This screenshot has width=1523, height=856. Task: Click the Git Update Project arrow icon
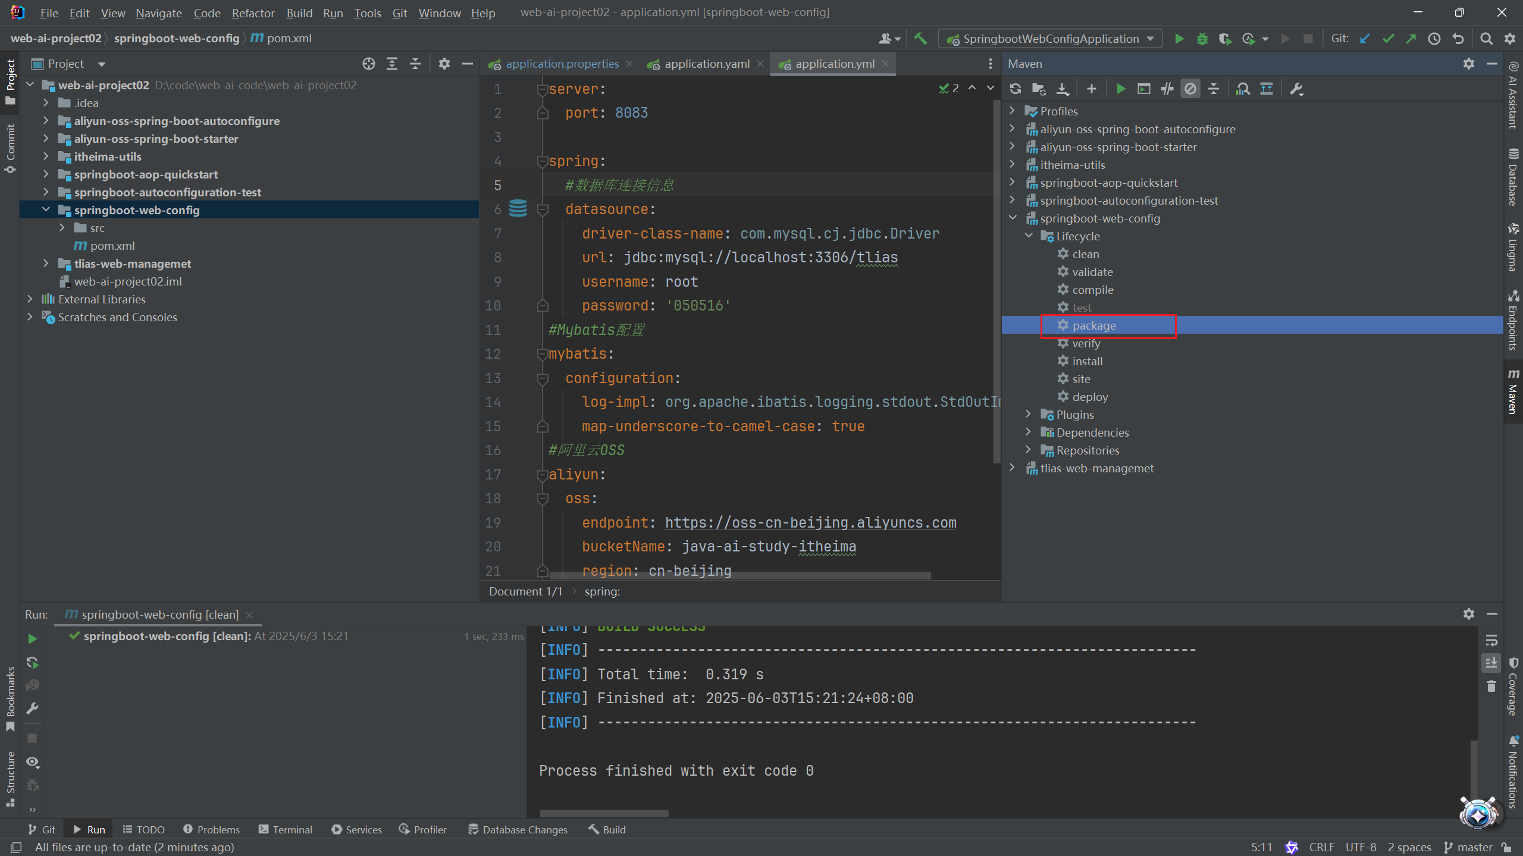(1365, 39)
